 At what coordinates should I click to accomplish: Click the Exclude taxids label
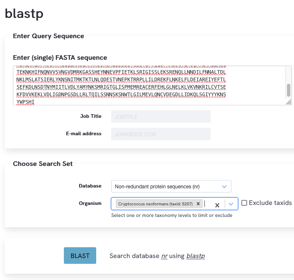270,203
